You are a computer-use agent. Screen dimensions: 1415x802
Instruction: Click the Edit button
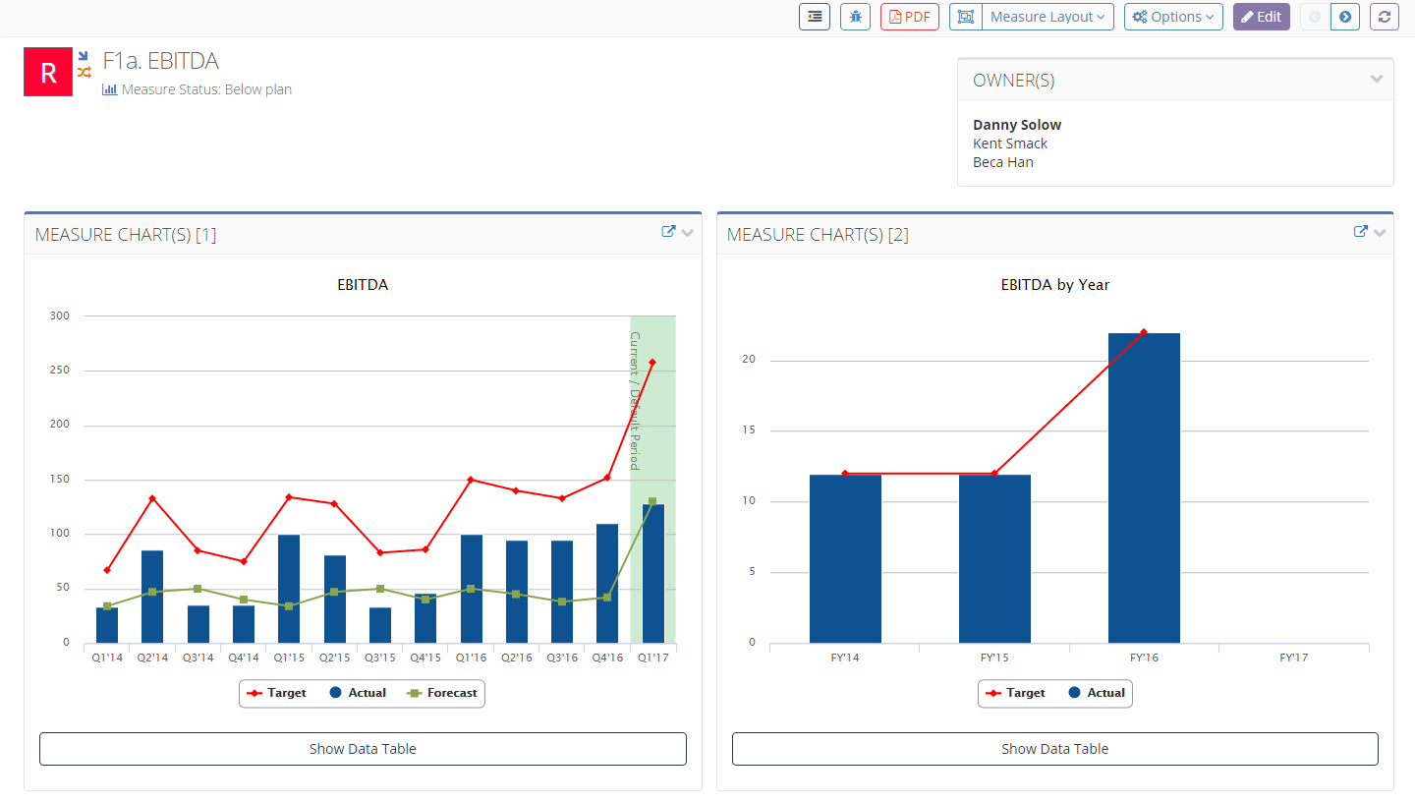1261,17
